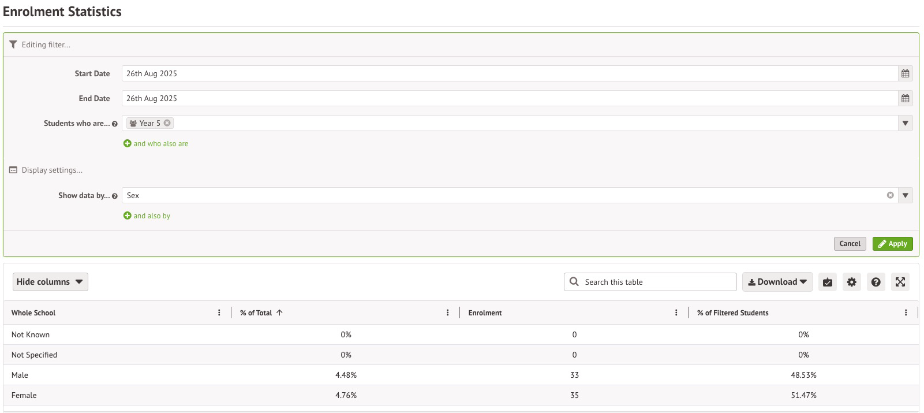This screenshot has width=924, height=413.
Task: Expand table to full screen
Action: tap(900, 282)
